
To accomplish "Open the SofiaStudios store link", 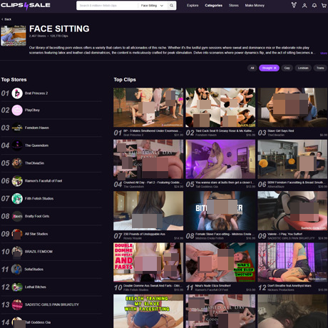I will click(x=34, y=270).
